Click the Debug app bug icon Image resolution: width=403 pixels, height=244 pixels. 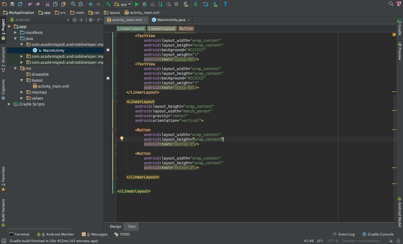[145, 4]
